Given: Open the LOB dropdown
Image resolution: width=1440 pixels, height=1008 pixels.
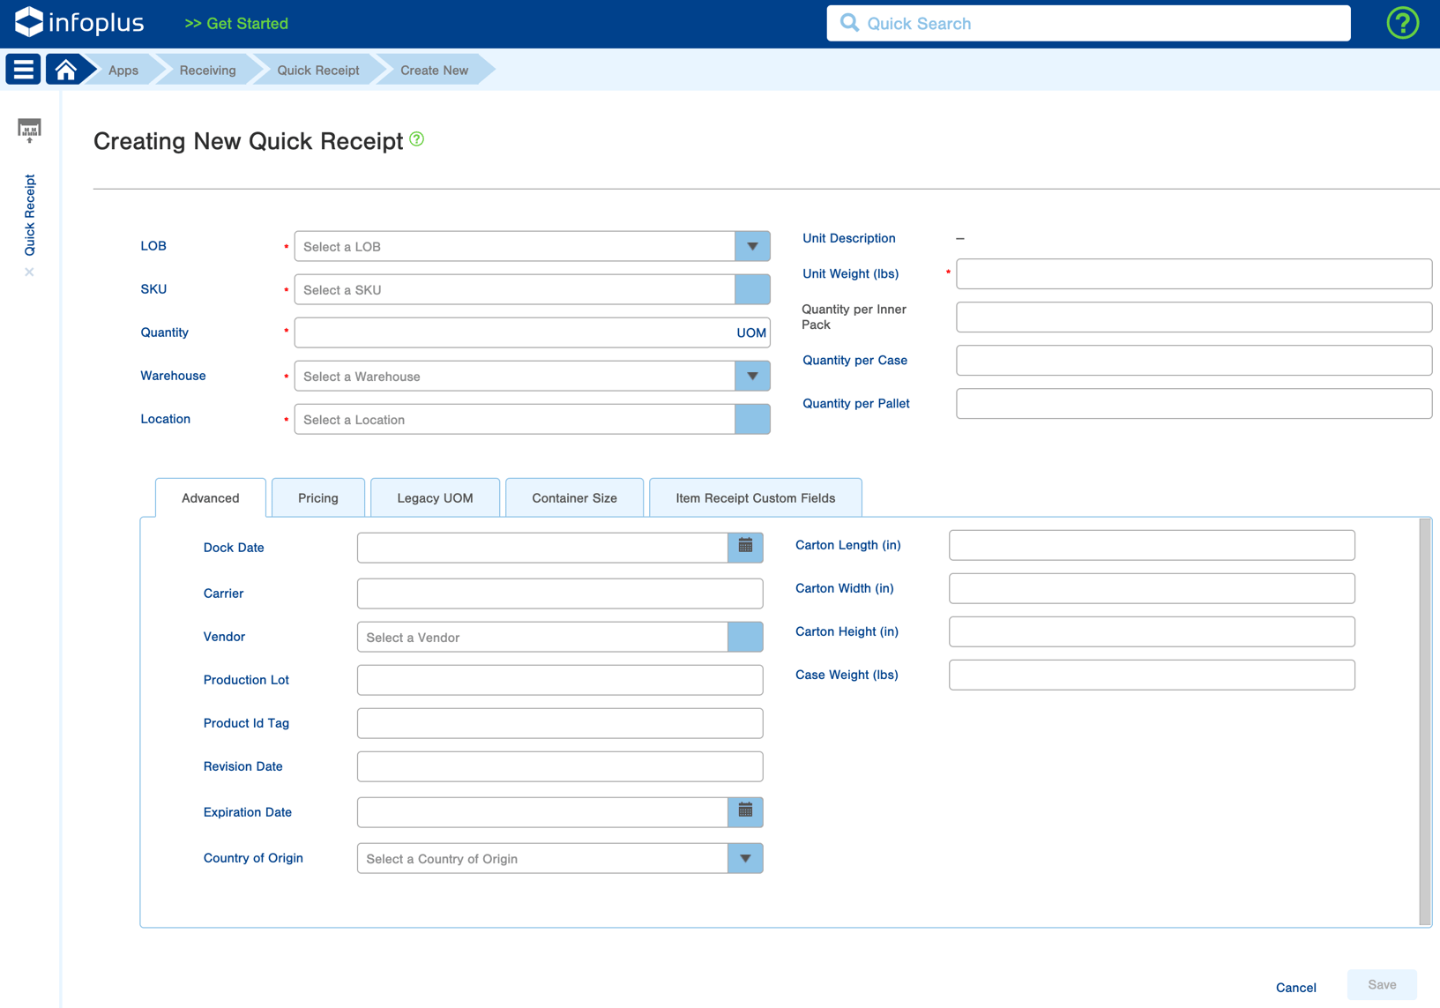Looking at the screenshot, I should coord(752,246).
